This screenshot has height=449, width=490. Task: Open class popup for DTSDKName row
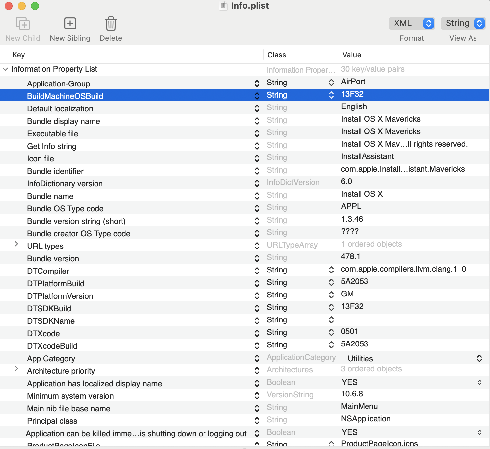pyautogui.click(x=331, y=320)
